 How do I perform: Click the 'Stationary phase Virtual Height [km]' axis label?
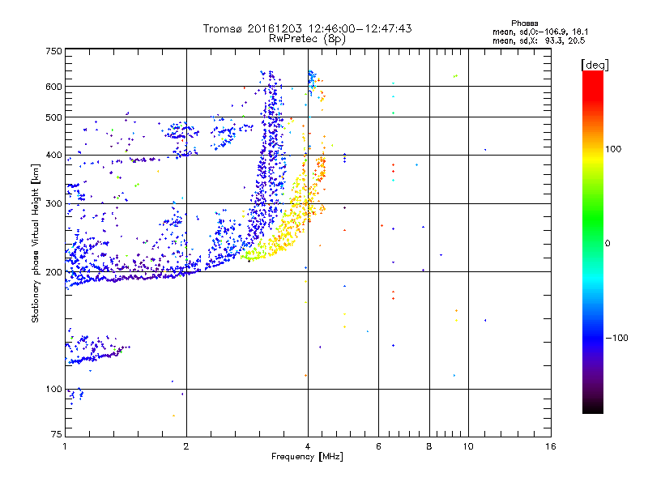(x=36, y=243)
